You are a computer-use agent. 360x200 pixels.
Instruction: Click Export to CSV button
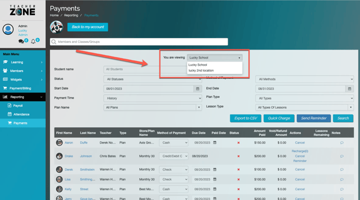(246, 118)
